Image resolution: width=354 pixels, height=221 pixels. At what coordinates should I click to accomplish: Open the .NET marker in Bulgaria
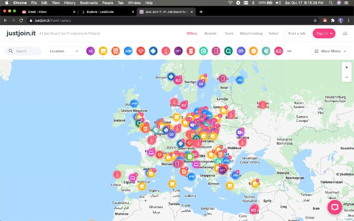point(222,170)
